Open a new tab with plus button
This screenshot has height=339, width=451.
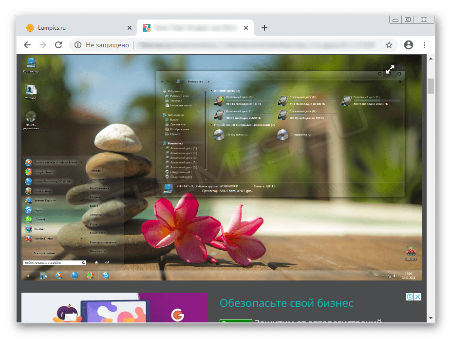[264, 28]
